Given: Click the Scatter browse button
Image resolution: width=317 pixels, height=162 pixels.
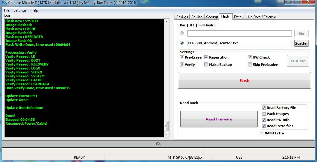Looking at the screenshot, I should [301, 43].
